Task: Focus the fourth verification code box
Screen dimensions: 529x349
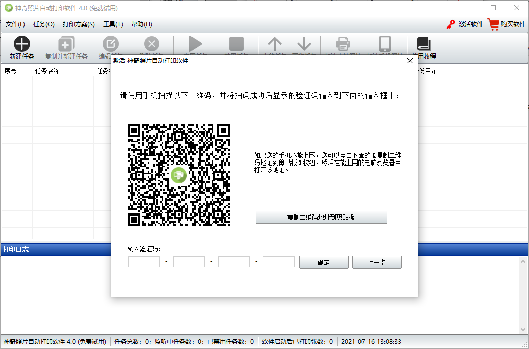Action: tap(279, 262)
